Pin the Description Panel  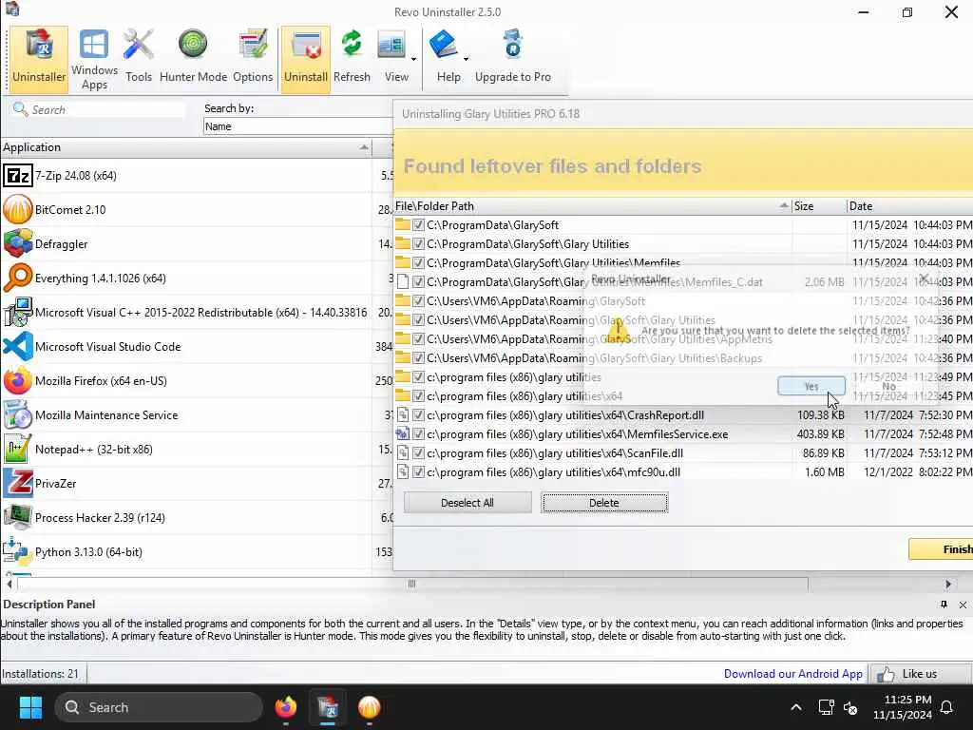[x=944, y=605]
